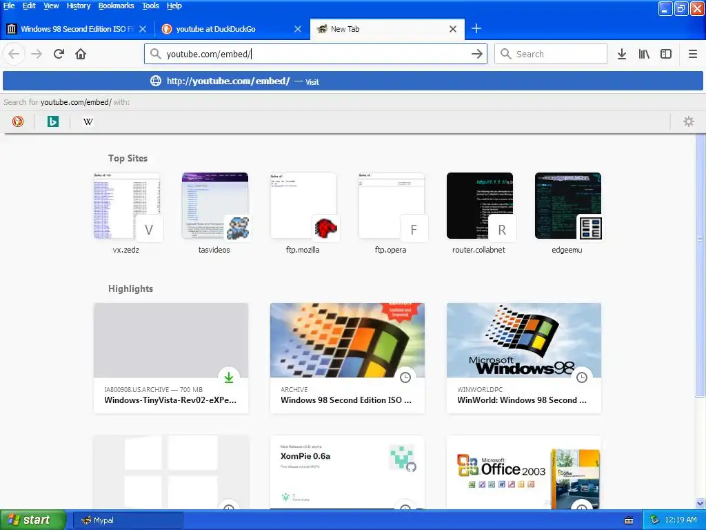Switch to youtube at DuckDuckGo tab

pyautogui.click(x=232, y=29)
